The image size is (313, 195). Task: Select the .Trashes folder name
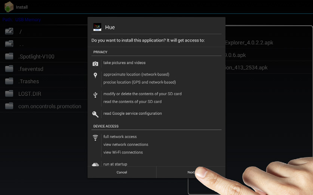tap(28, 81)
